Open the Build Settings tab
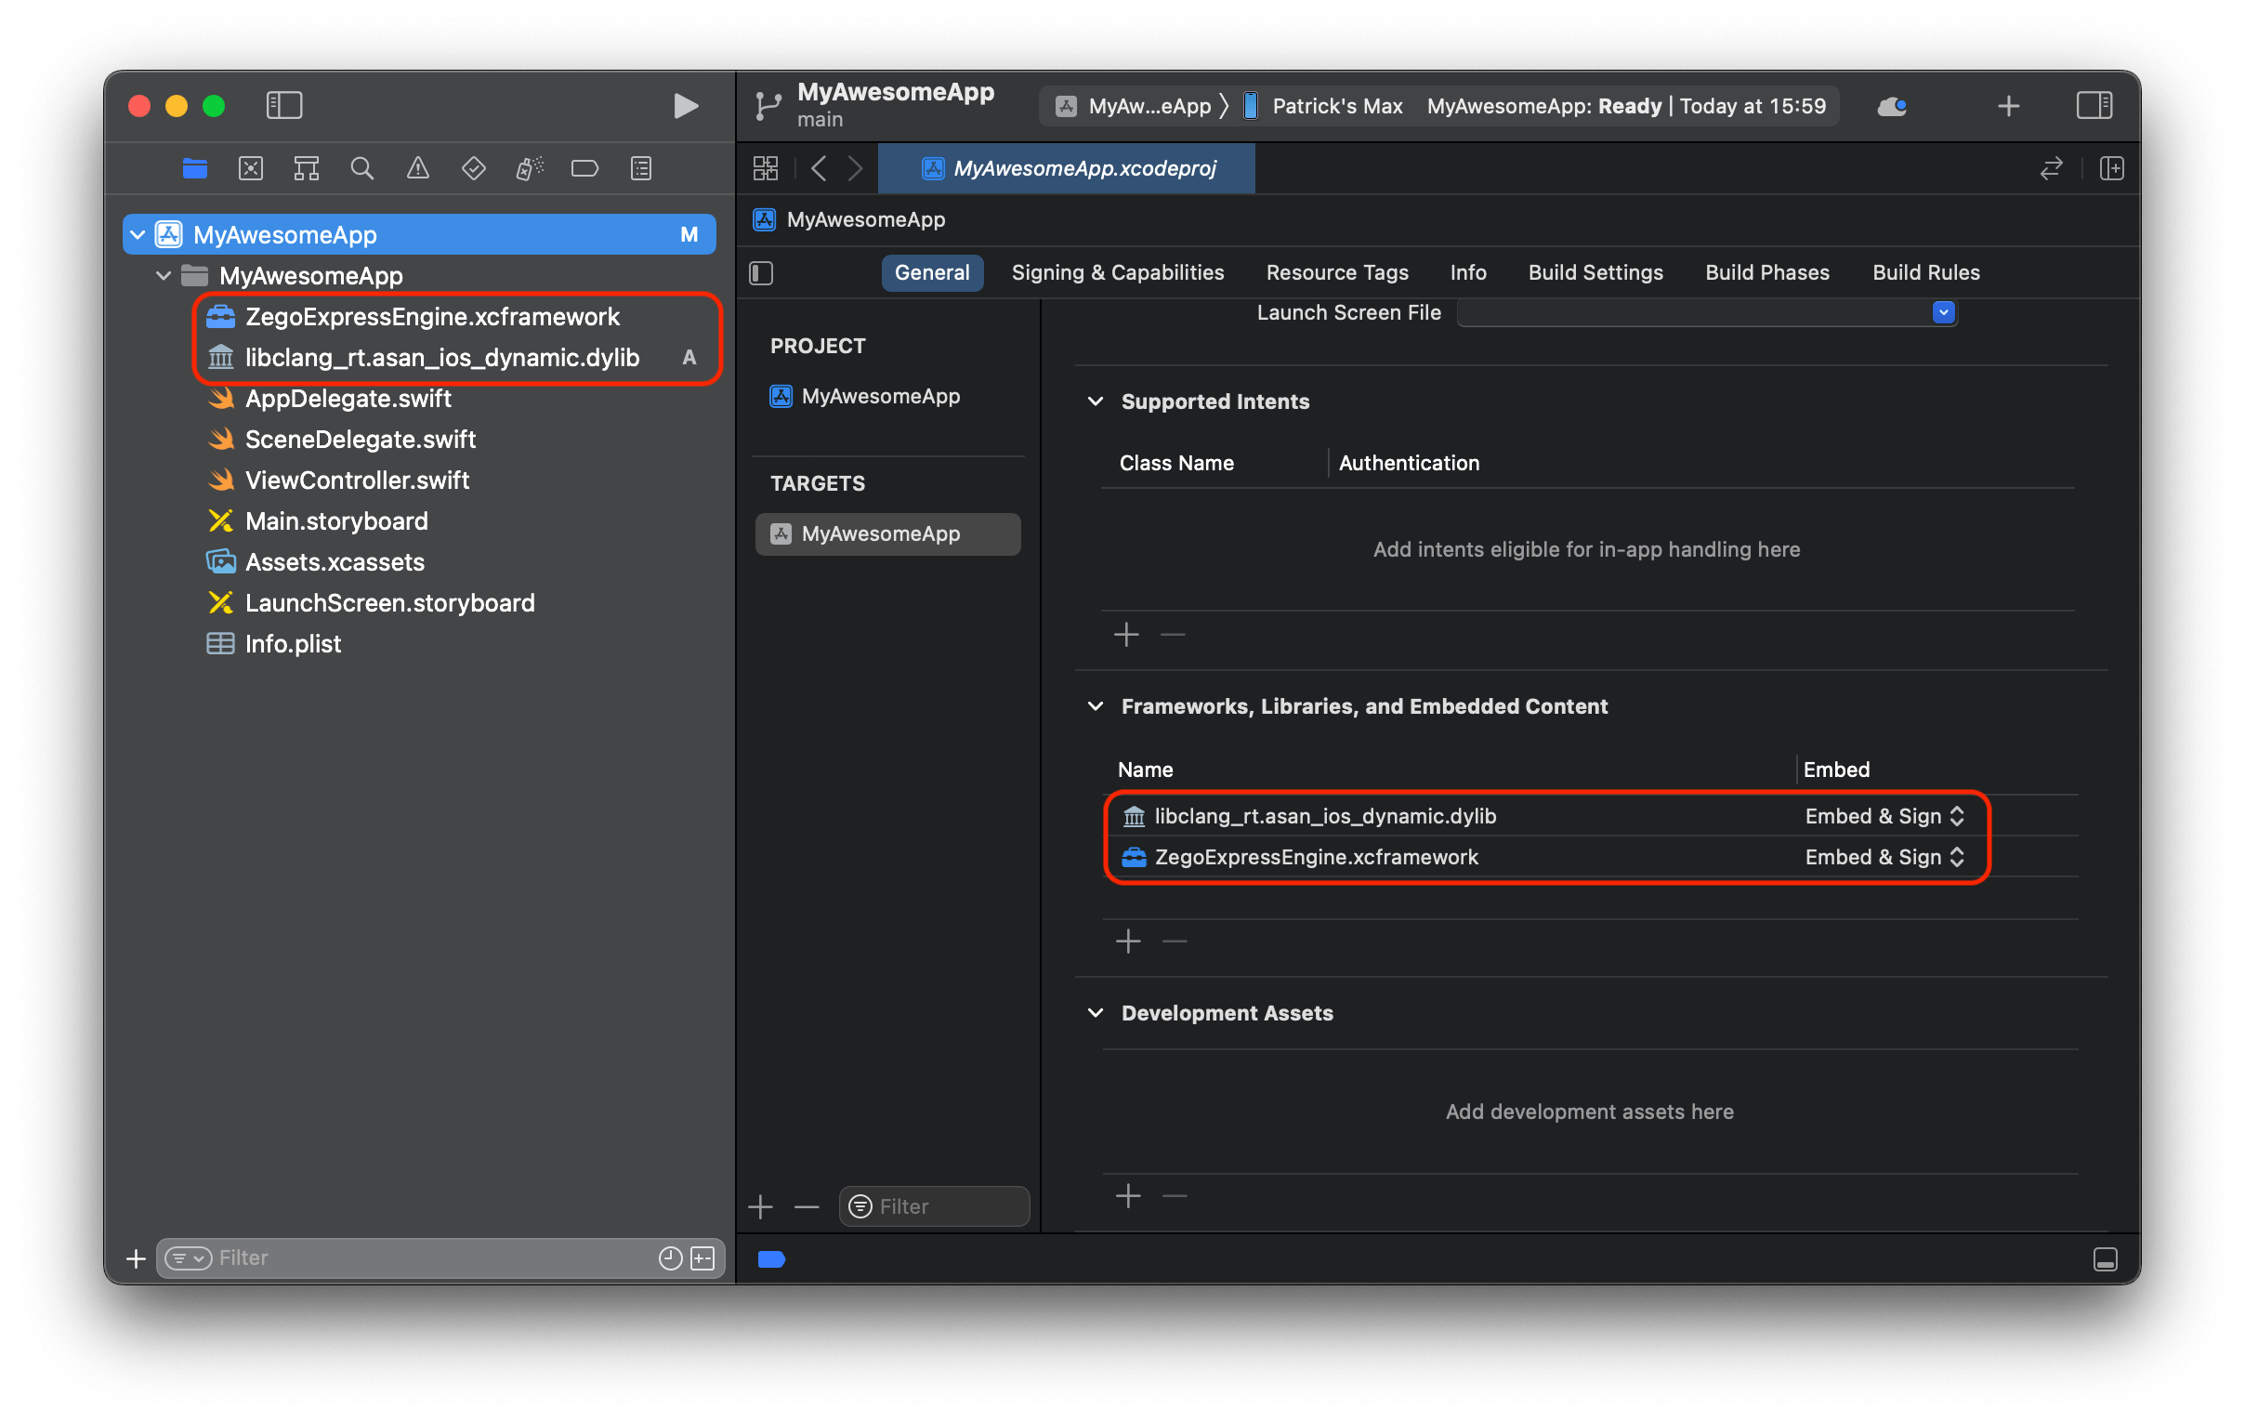The height and width of the screenshot is (1422, 2245). (x=1595, y=273)
